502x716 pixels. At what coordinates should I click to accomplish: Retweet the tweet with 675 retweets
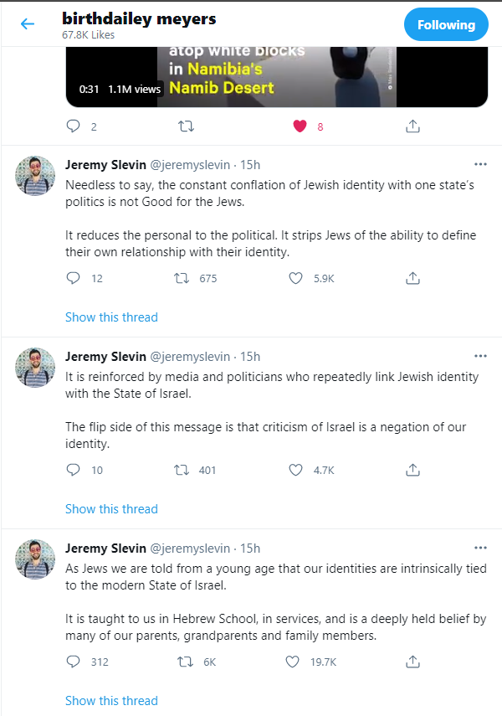click(182, 278)
